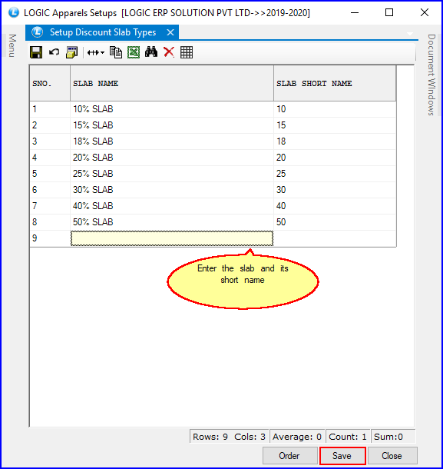Click the column width adjust icon

coord(93,52)
